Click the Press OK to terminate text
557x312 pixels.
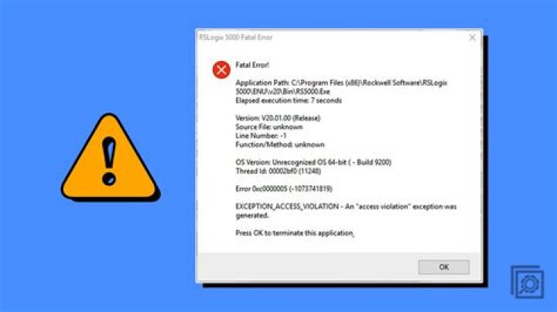(295, 233)
